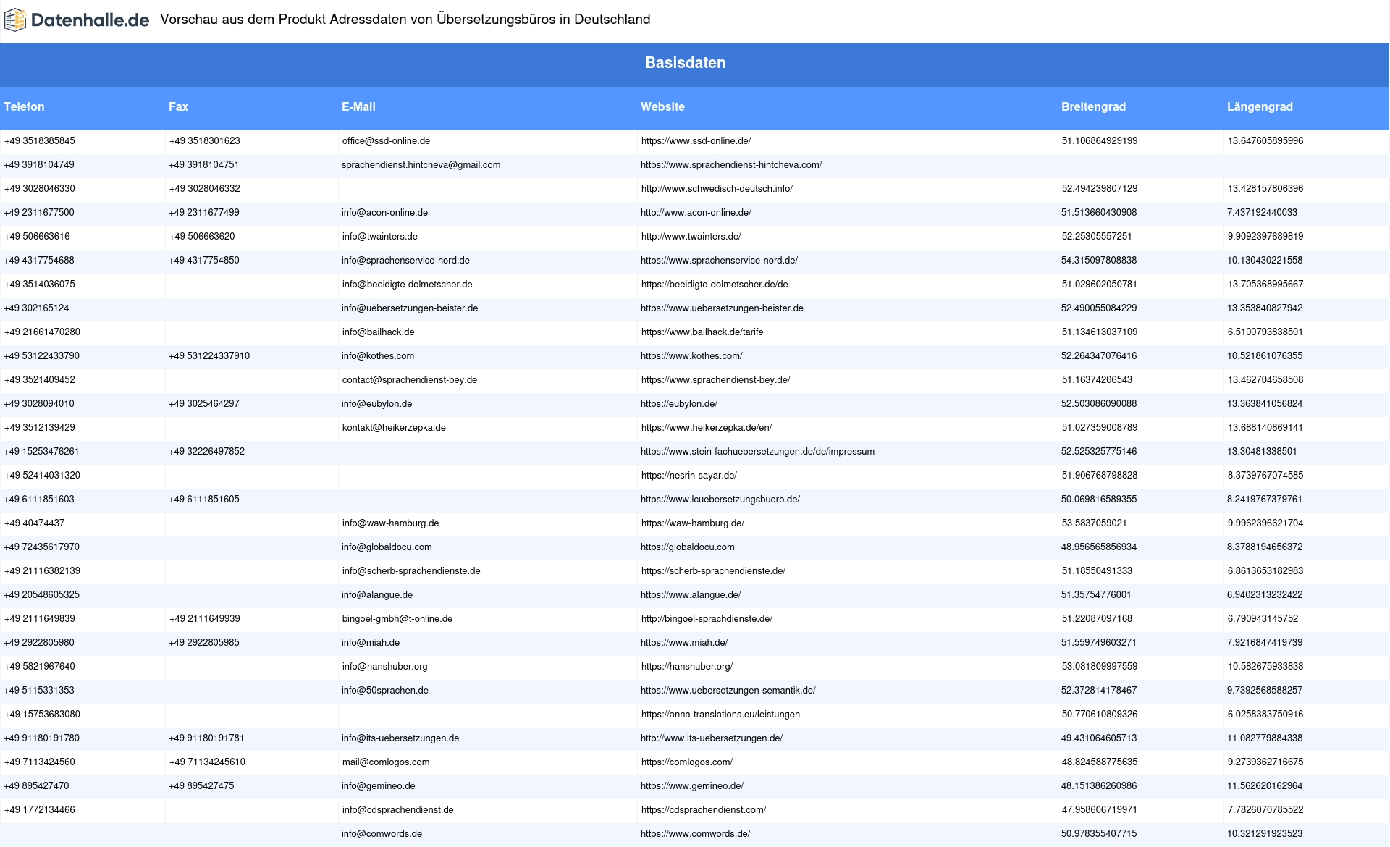Click email info@its-uebersetzungen.de

click(400, 738)
